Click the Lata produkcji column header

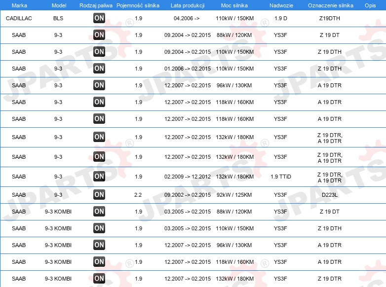[x=188, y=5]
